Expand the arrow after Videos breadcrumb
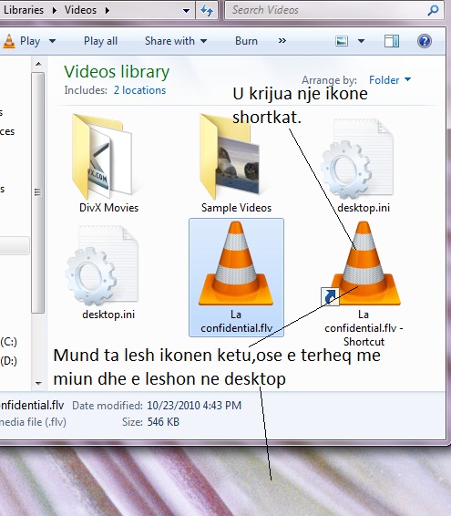The image size is (451, 516). click(x=108, y=11)
